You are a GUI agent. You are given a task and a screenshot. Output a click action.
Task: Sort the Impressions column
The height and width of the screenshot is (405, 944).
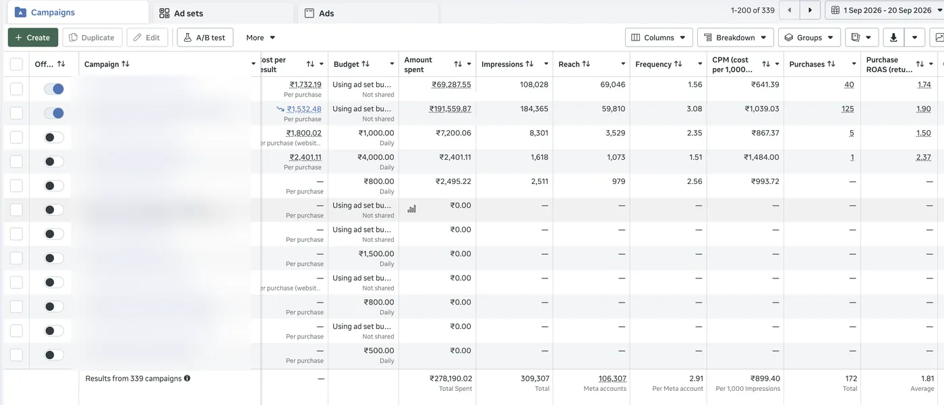click(x=529, y=64)
